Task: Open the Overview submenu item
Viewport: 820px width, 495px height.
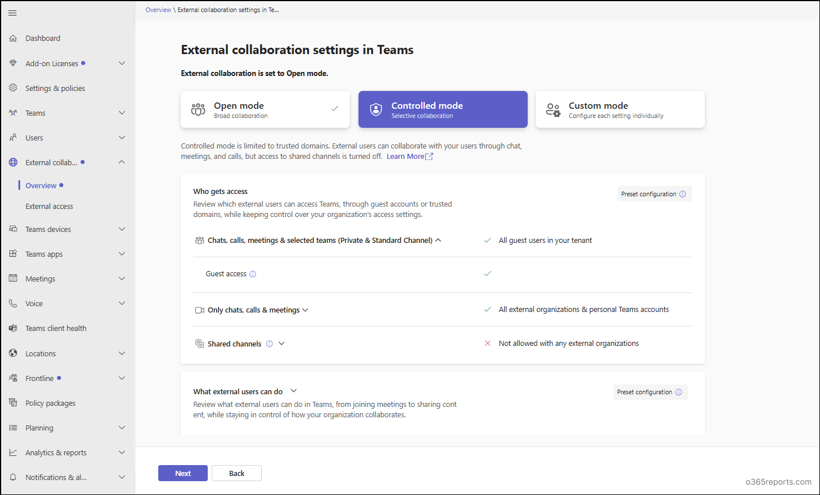Action: [x=41, y=185]
